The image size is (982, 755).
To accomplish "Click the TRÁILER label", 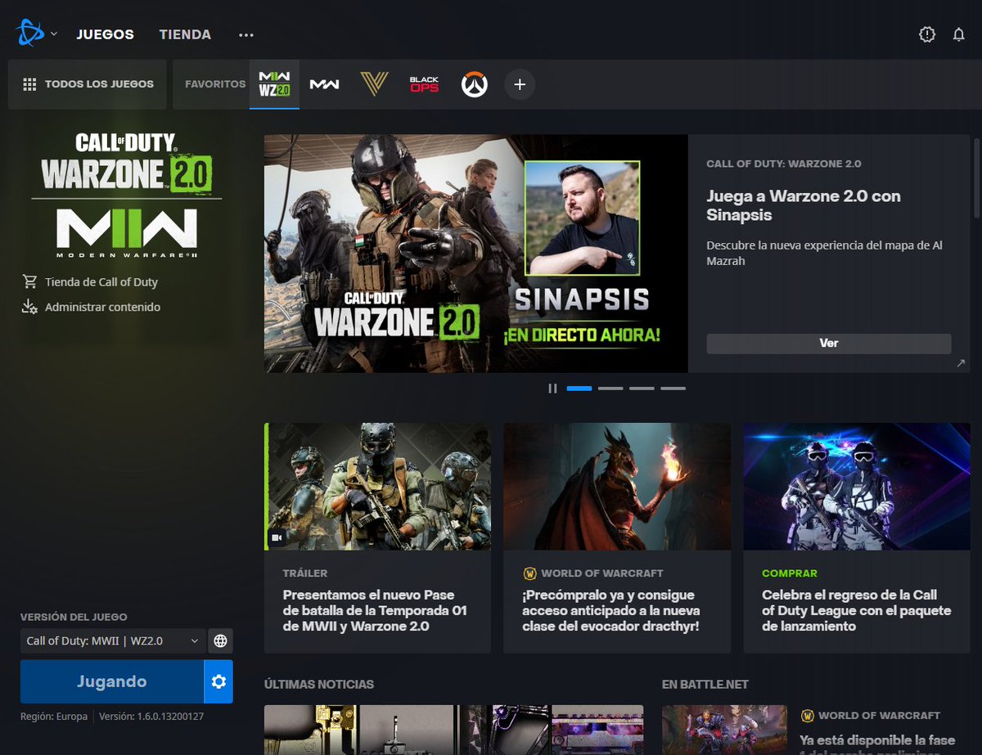I will pyautogui.click(x=305, y=573).
